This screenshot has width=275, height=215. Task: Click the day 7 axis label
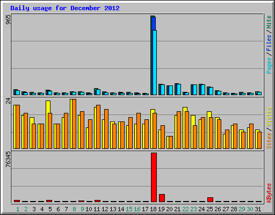click(x=66, y=209)
